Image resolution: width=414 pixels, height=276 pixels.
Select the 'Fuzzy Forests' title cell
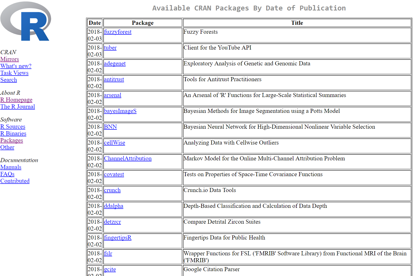tap(297, 35)
